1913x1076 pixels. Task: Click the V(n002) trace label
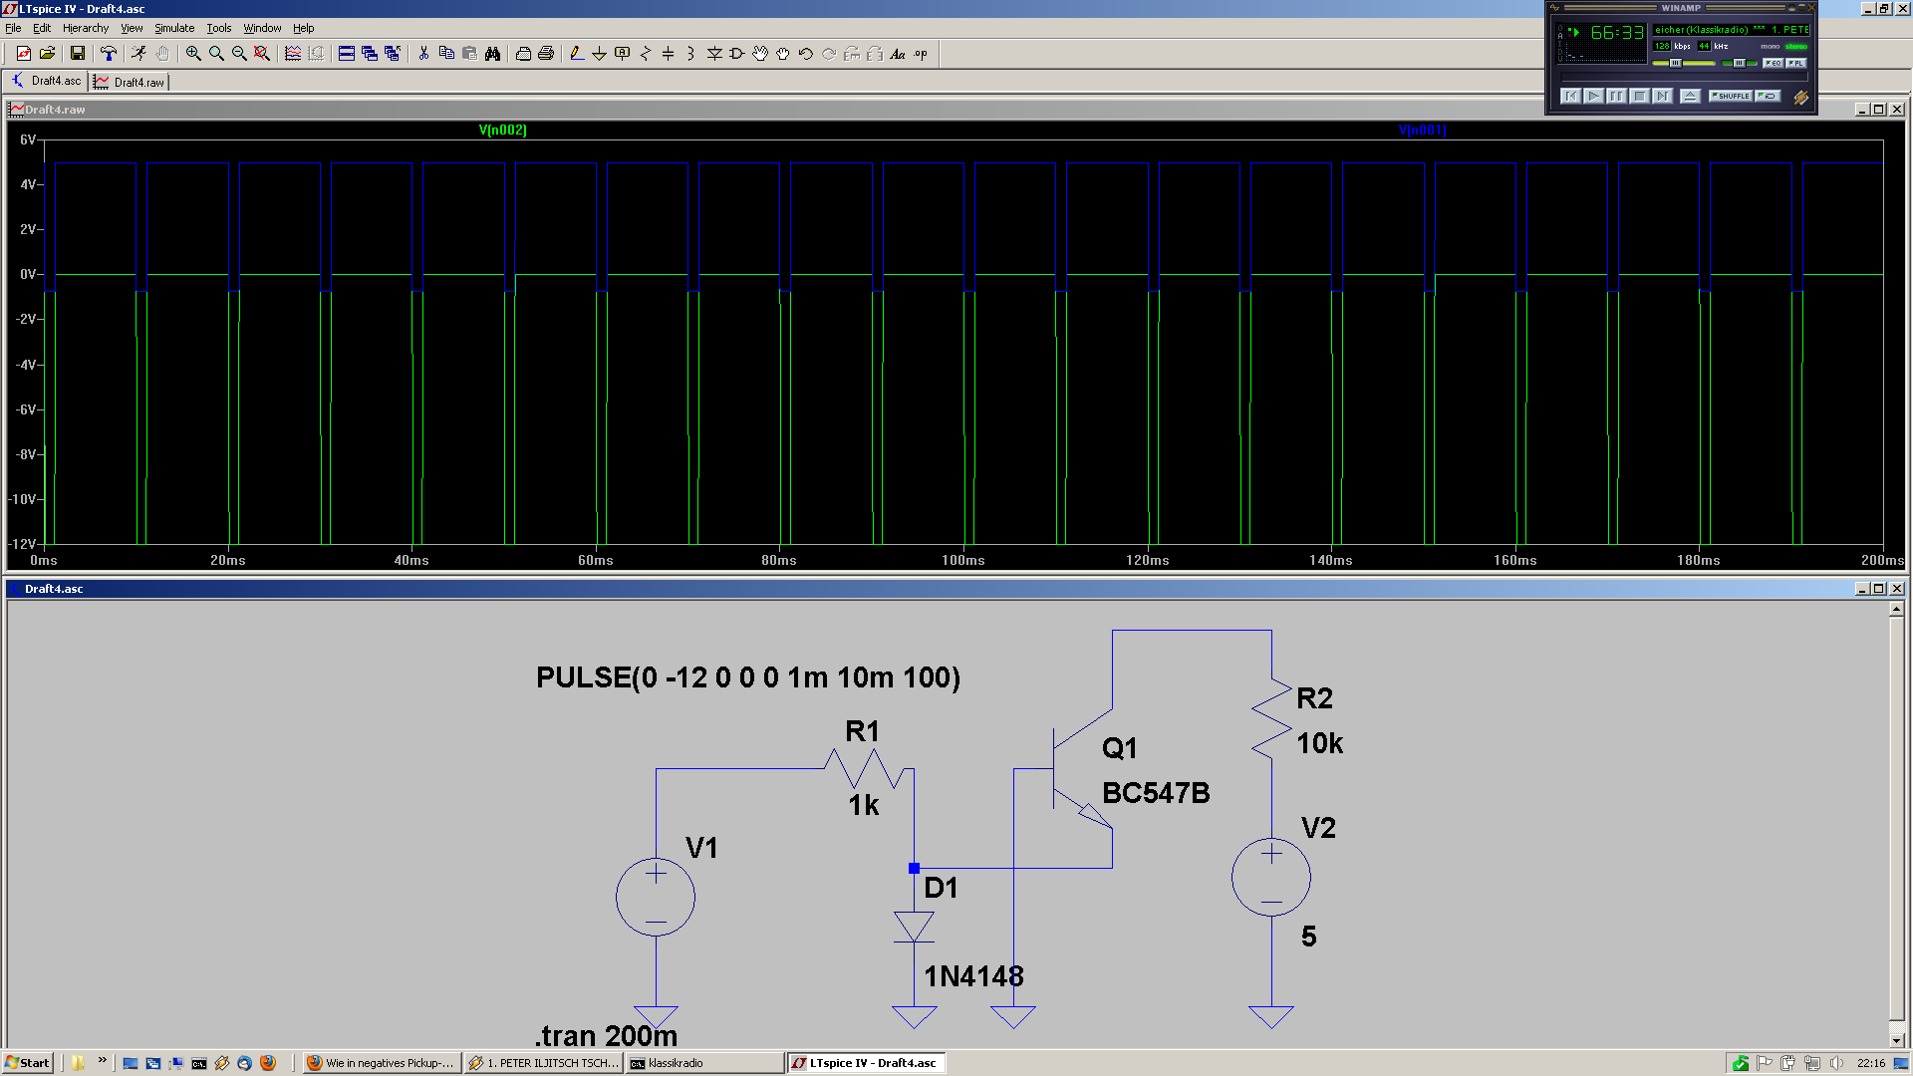[x=502, y=131]
